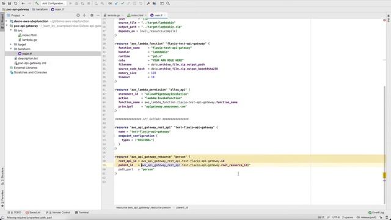This screenshot has width=391, height=220.
Task: Click the cursor position 59:17 in status bar
Action: [x=321, y=218]
